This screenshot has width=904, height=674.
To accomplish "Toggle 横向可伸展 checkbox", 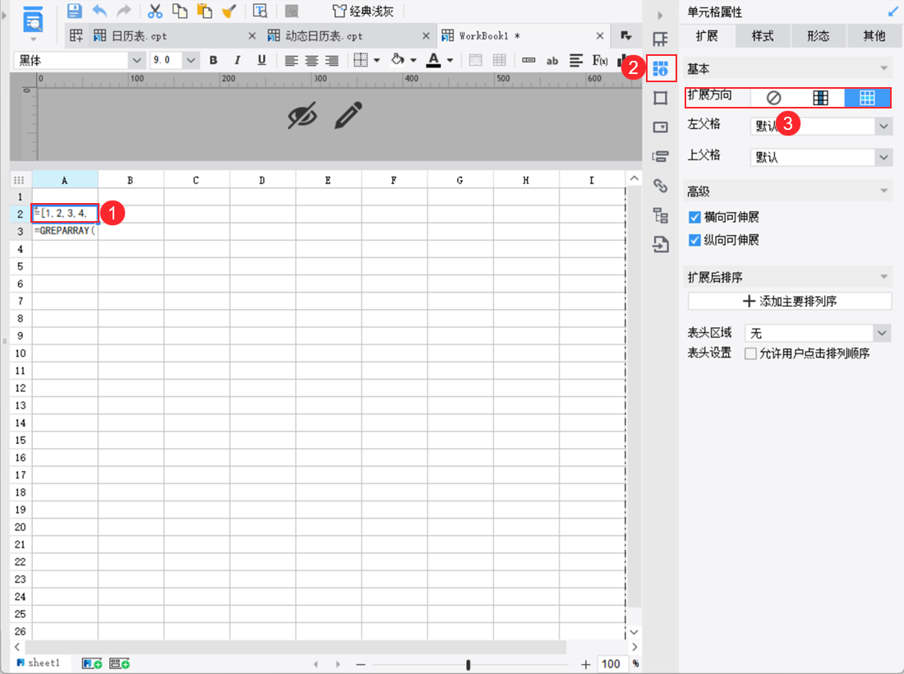I will [694, 217].
